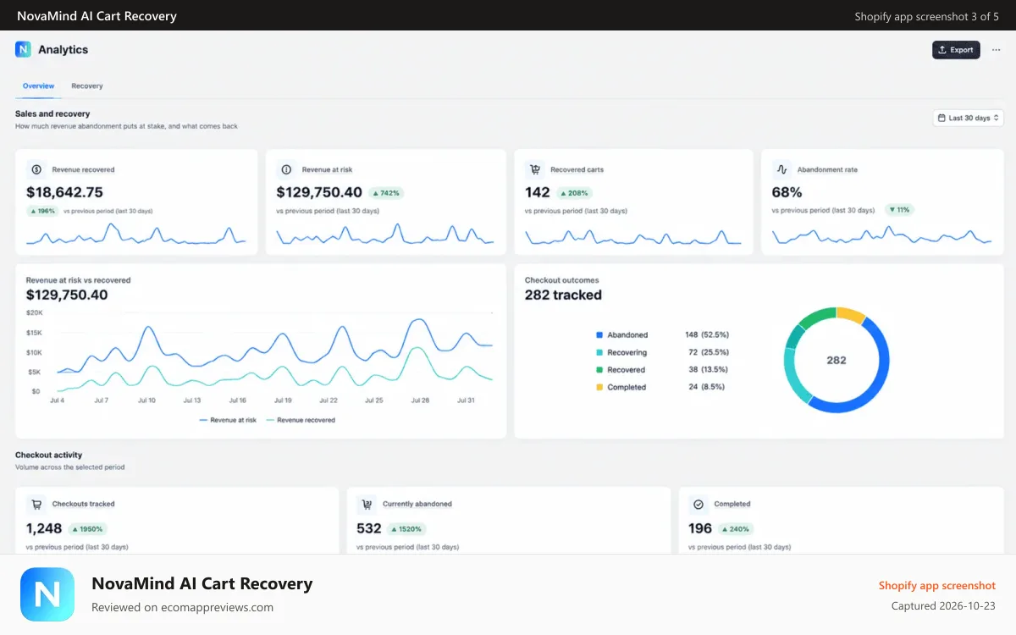
Task: Click the 68% abandonment rate value
Action: [787, 192]
